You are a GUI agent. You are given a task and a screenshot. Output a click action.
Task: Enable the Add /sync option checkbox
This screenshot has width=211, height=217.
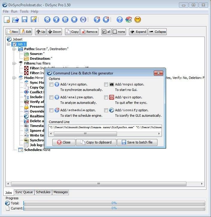coord(51,84)
